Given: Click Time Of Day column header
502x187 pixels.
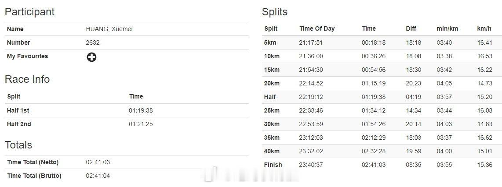Looking at the screenshot, I should tap(317, 29).
